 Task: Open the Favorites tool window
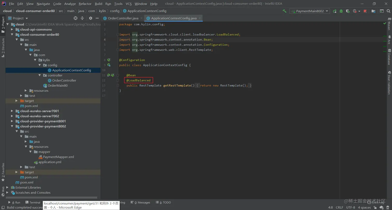point(3,172)
